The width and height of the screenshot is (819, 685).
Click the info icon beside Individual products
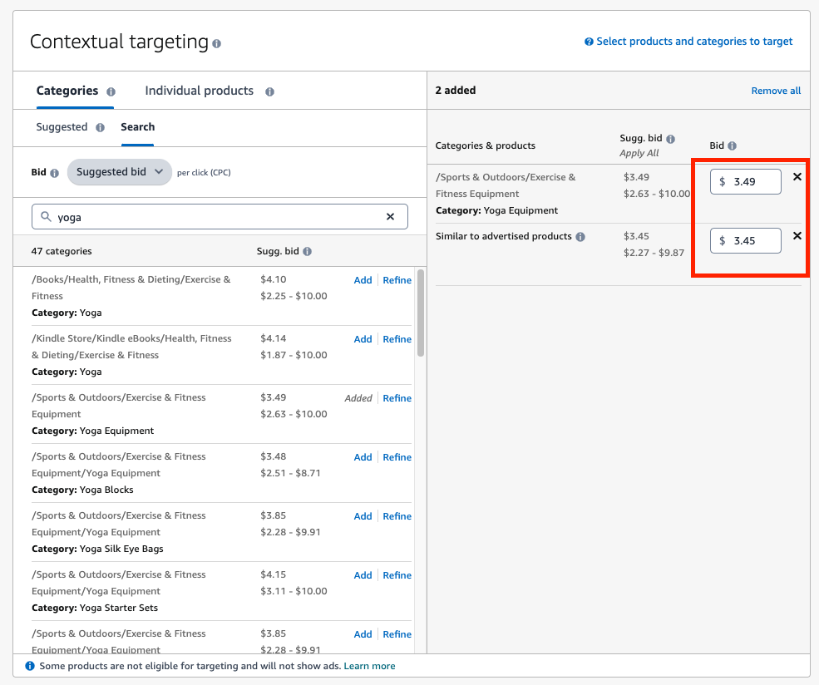point(269,91)
